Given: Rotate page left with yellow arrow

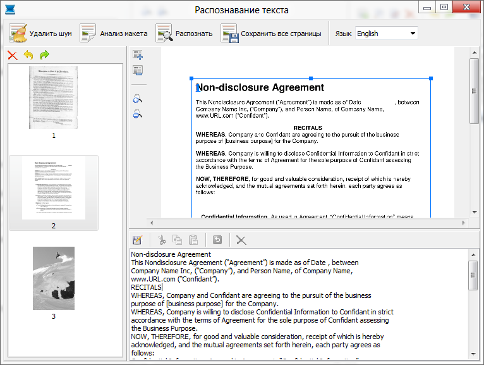Looking at the screenshot, I should pos(28,56).
